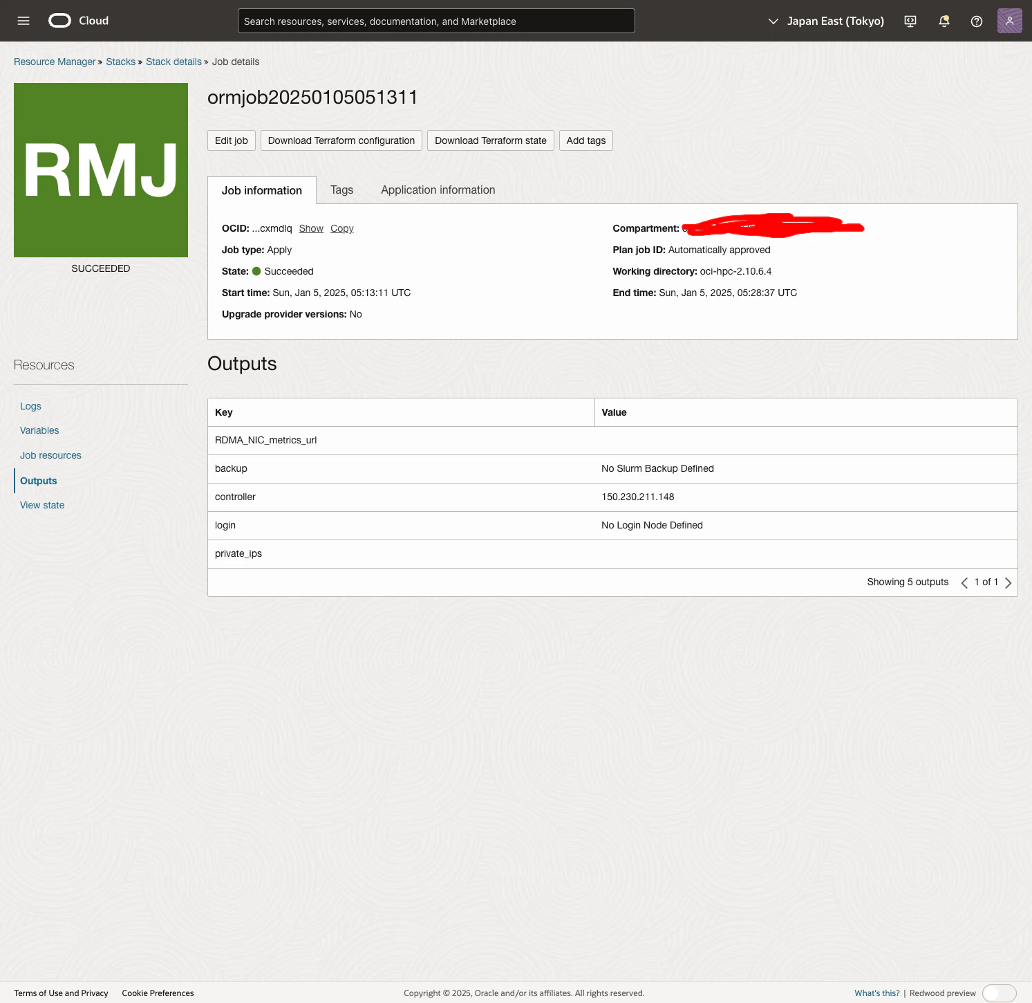Open the notifications bell
Screen dimensions: 1032x1003
(944, 21)
